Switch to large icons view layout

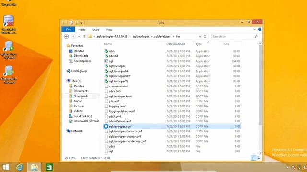(x=259, y=158)
